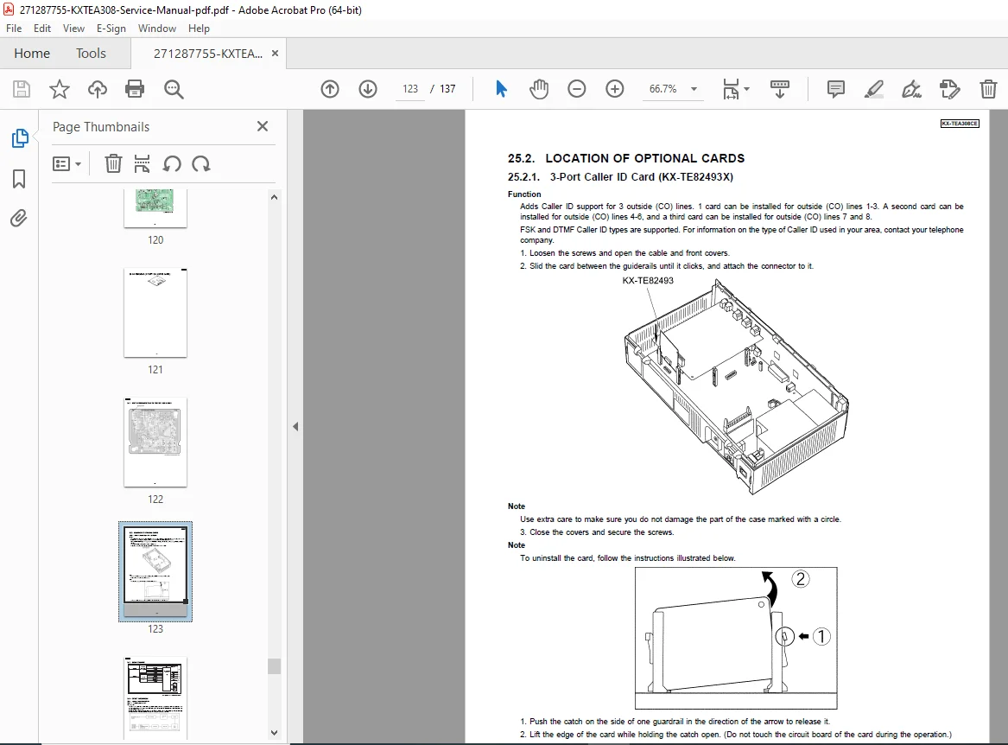Viewport: 1008px width, 745px height.
Task: Select page 123 thumbnail
Action: point(155,571)
